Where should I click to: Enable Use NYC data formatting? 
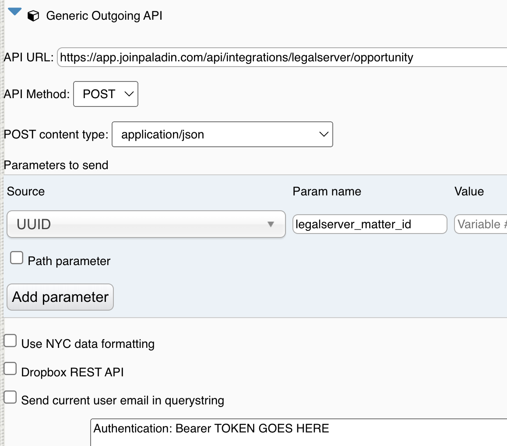pyautogui.click(x=10, y=340)
